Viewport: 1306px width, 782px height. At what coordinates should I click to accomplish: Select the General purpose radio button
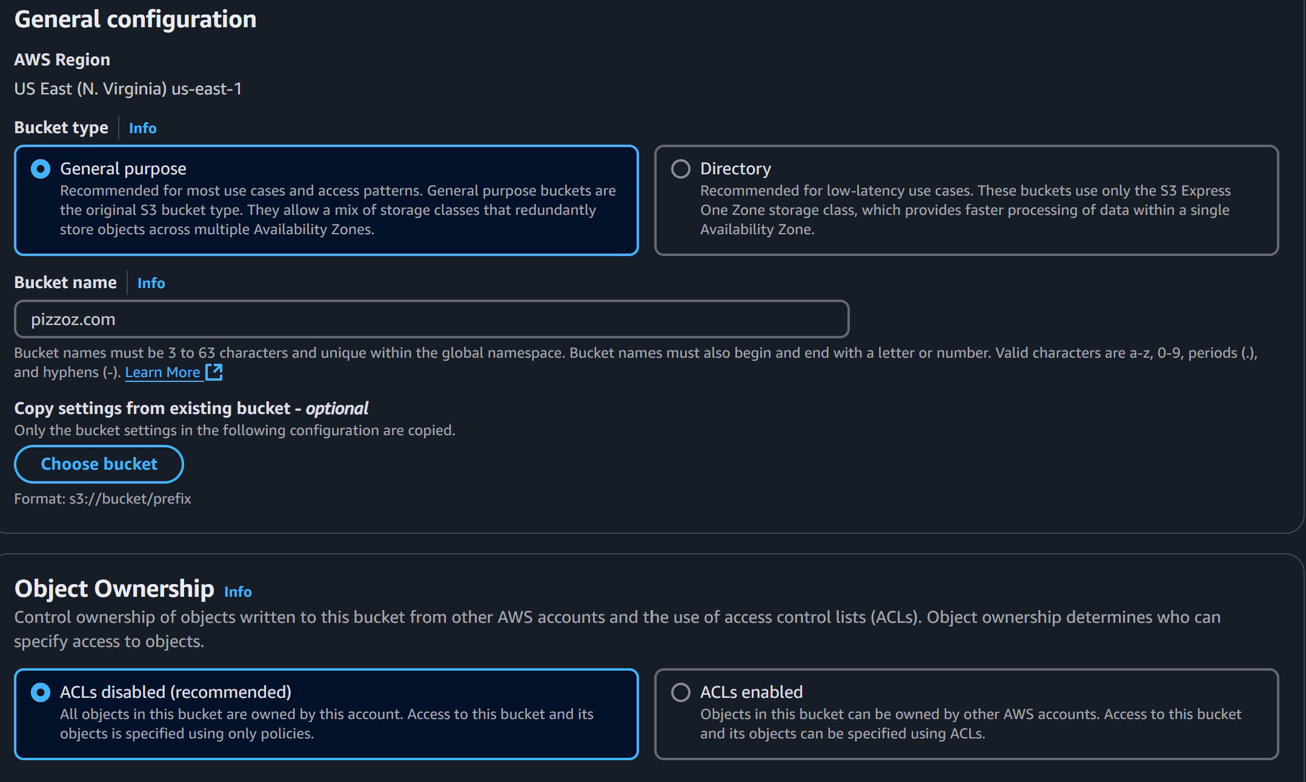41,169
